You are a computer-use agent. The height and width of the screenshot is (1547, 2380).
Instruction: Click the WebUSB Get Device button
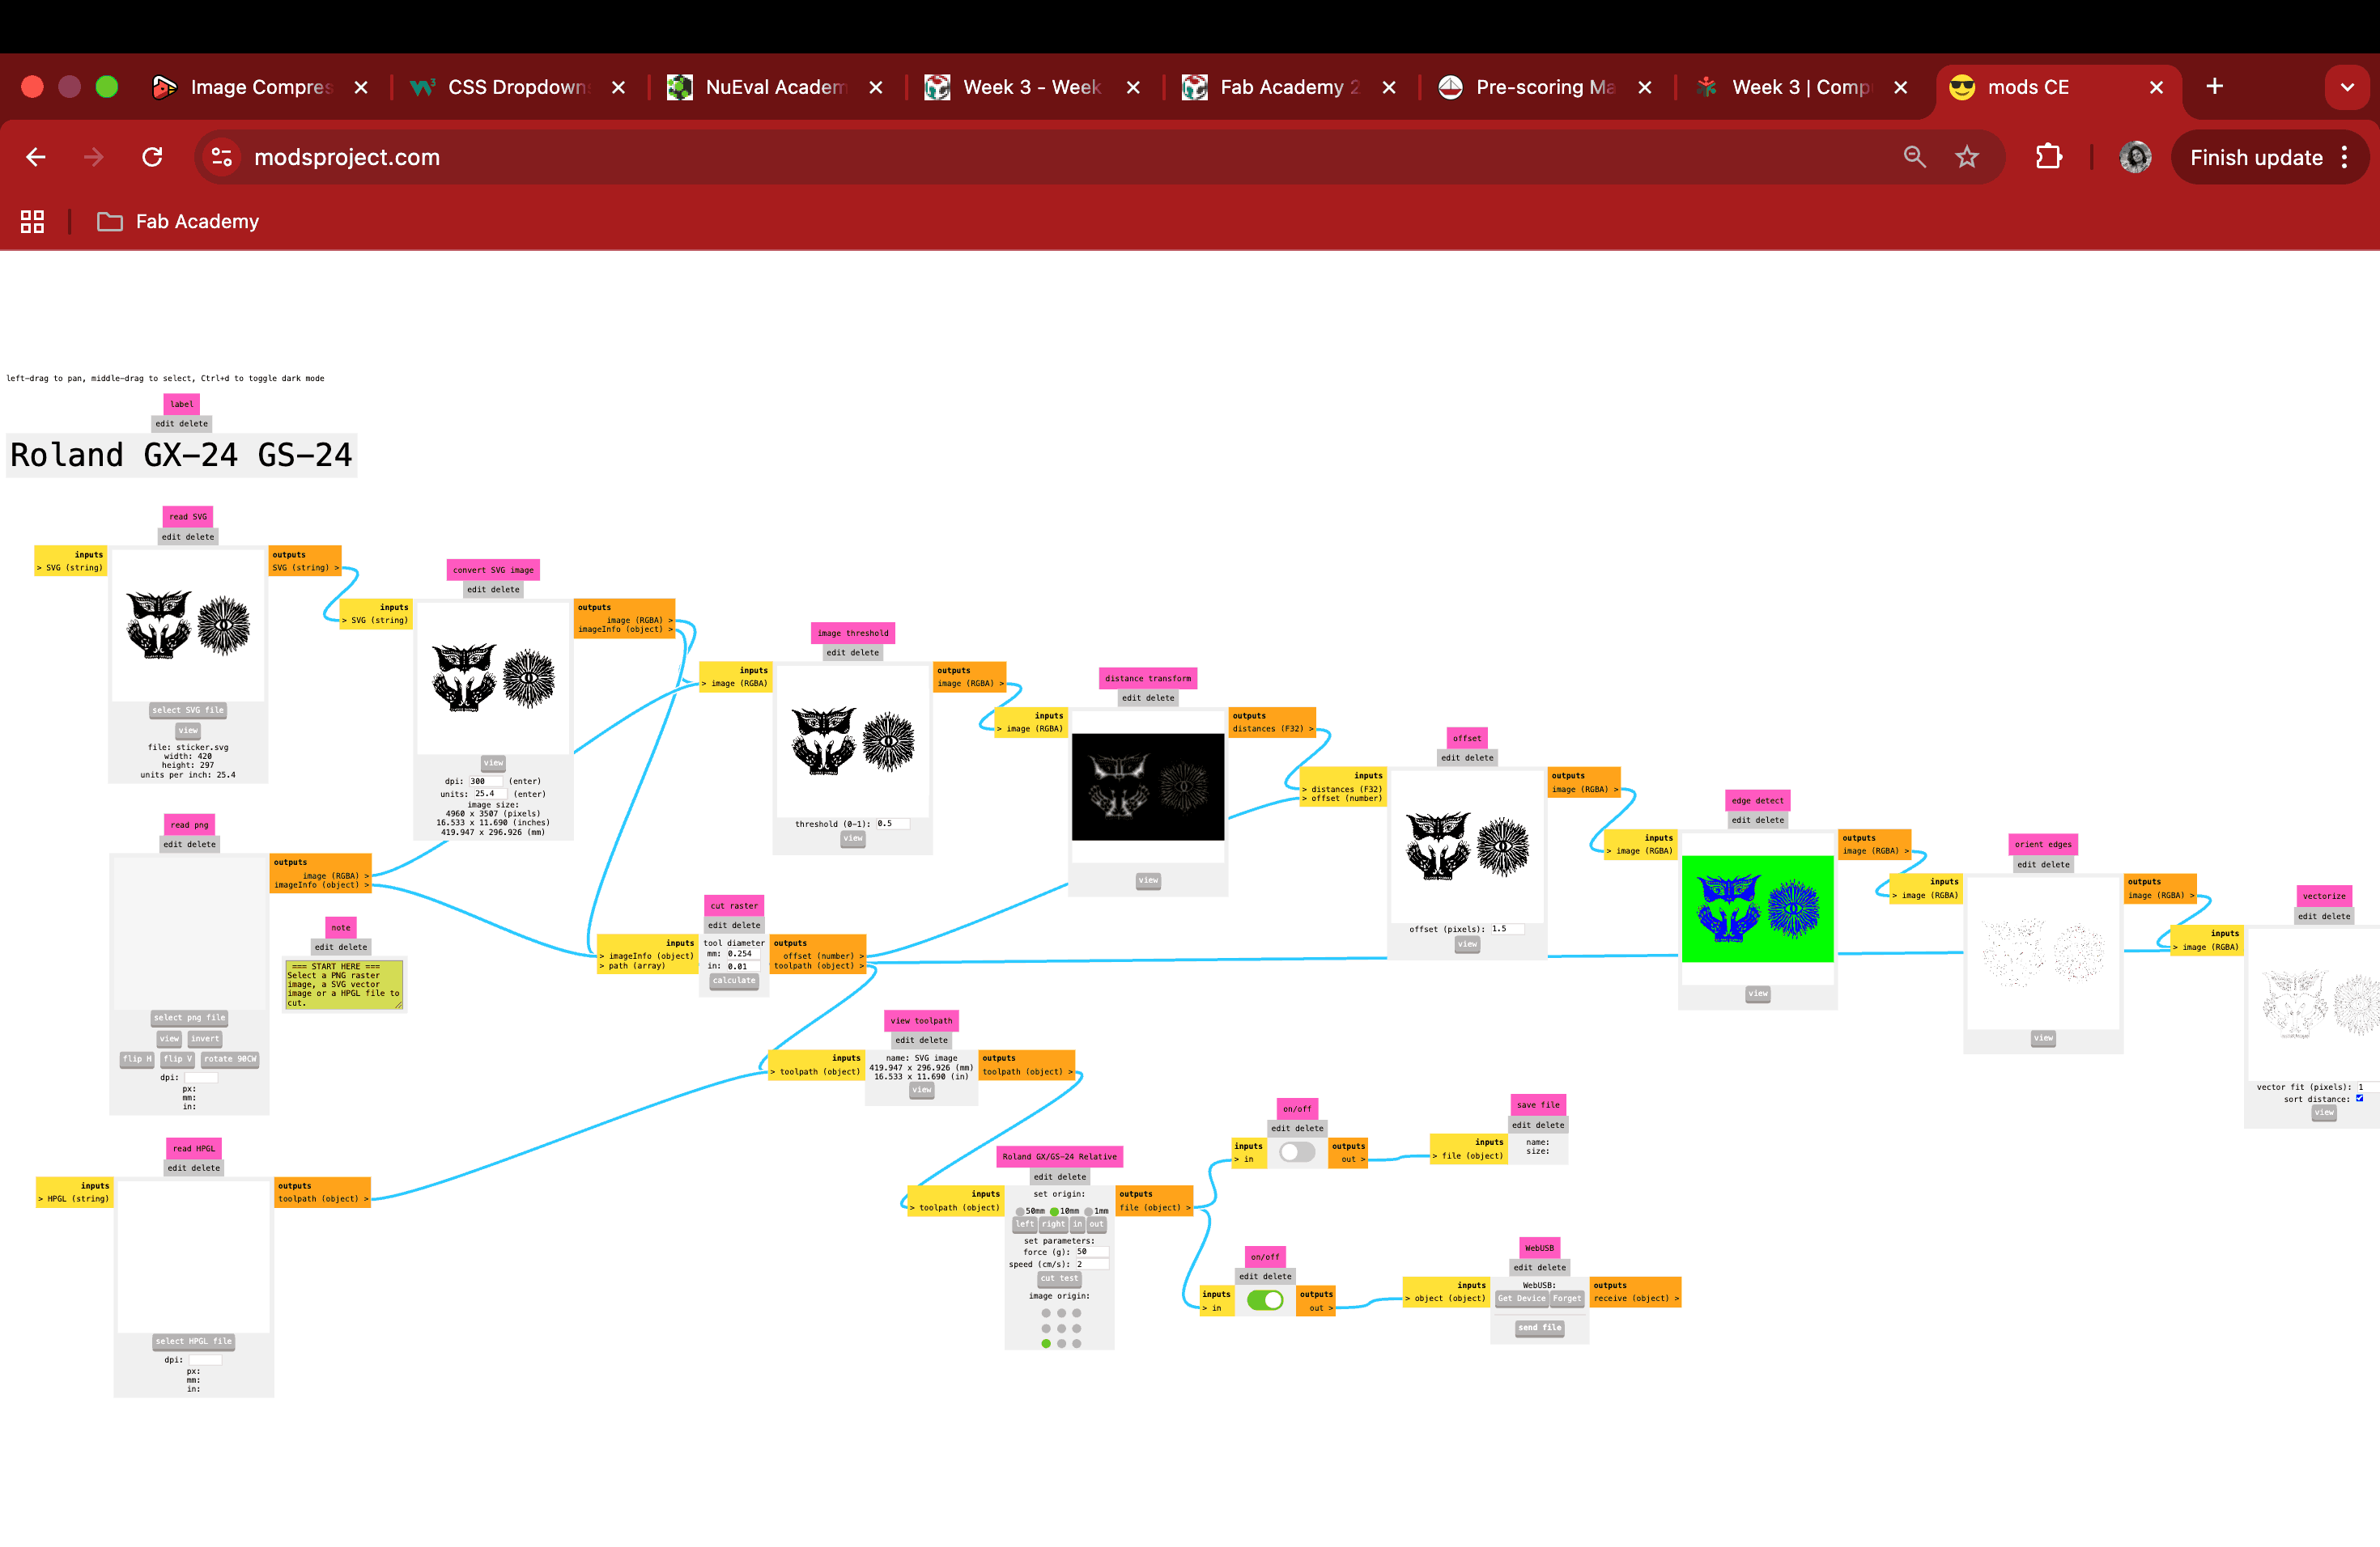1521,1299
